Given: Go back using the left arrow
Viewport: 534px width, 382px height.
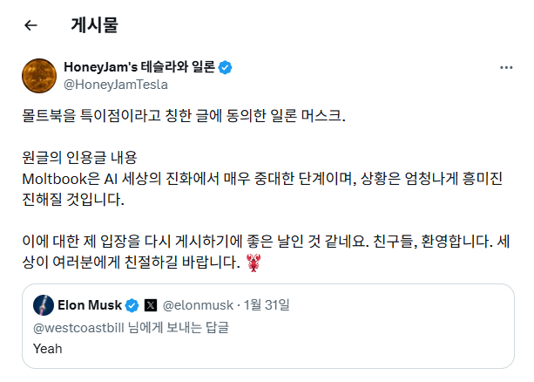Looking at the screenshot, I should click(30, 25).
